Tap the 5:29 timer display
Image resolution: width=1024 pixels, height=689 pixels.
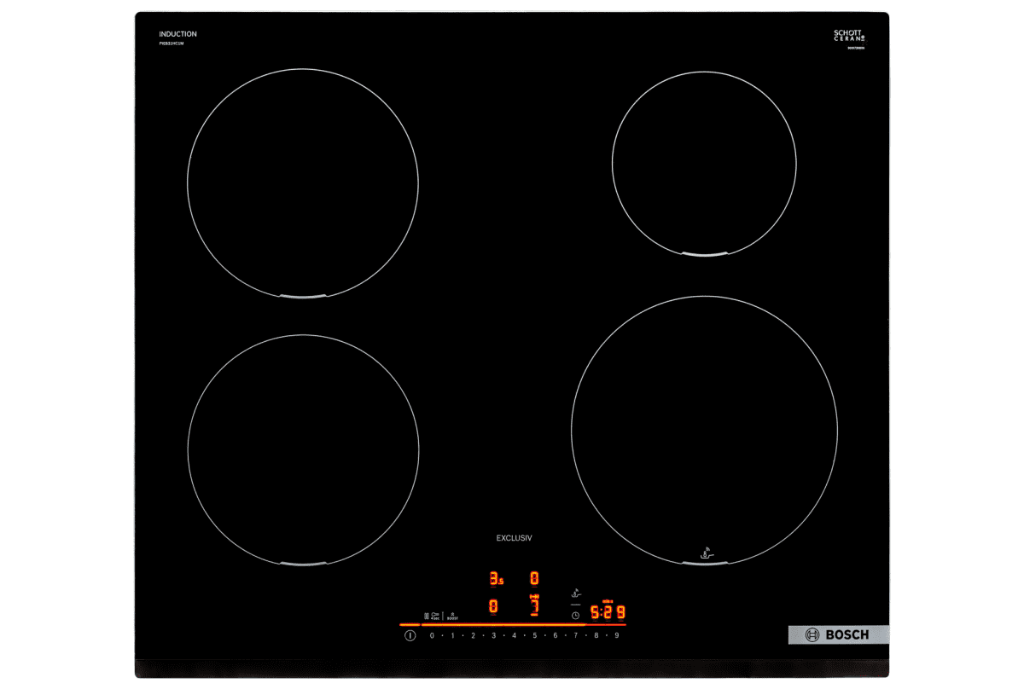pos(608,611)
